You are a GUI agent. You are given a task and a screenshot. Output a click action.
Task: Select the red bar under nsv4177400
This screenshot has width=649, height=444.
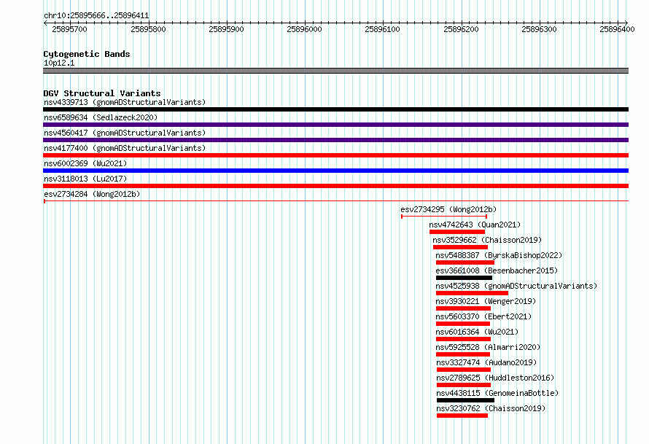coord(335,155)
